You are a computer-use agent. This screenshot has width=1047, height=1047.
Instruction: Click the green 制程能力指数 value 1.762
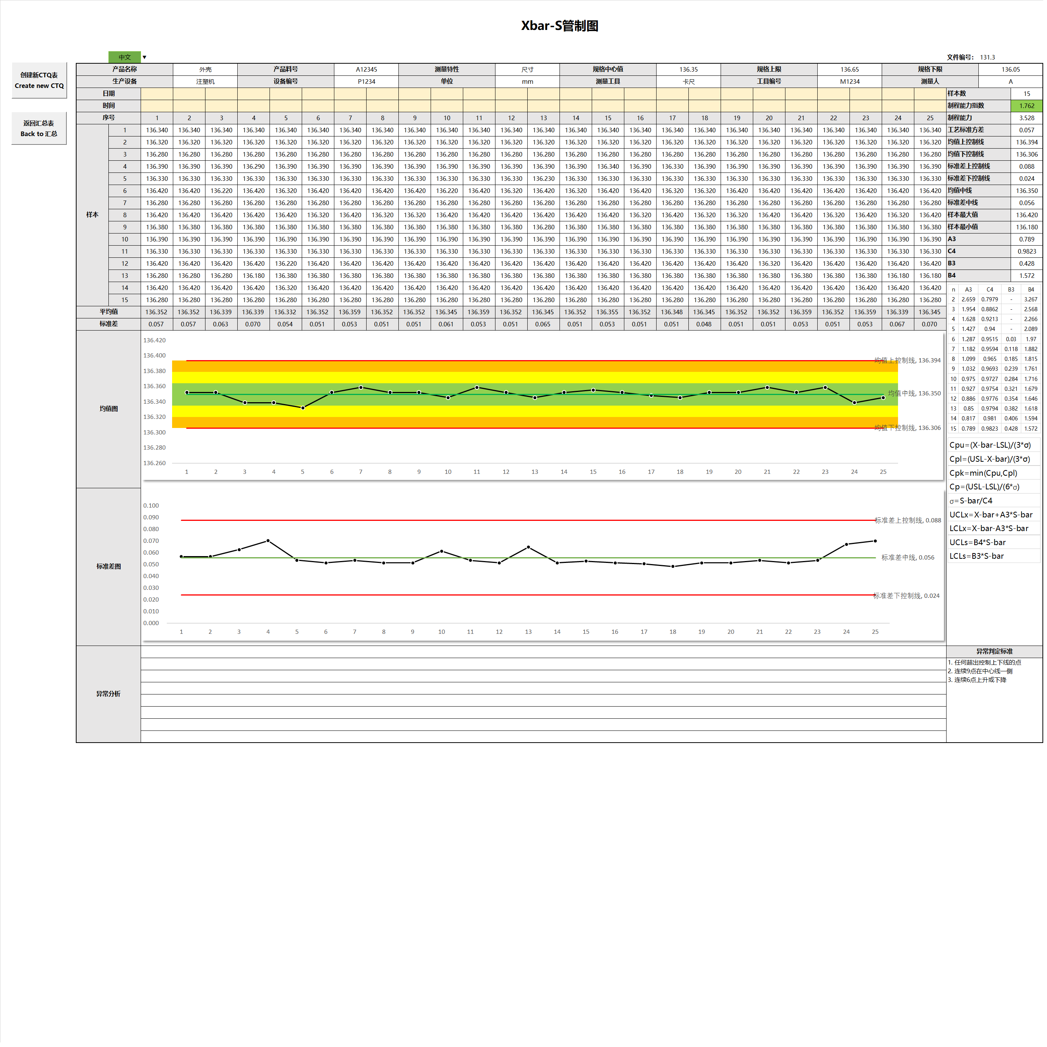click(x=1027, y=106)
